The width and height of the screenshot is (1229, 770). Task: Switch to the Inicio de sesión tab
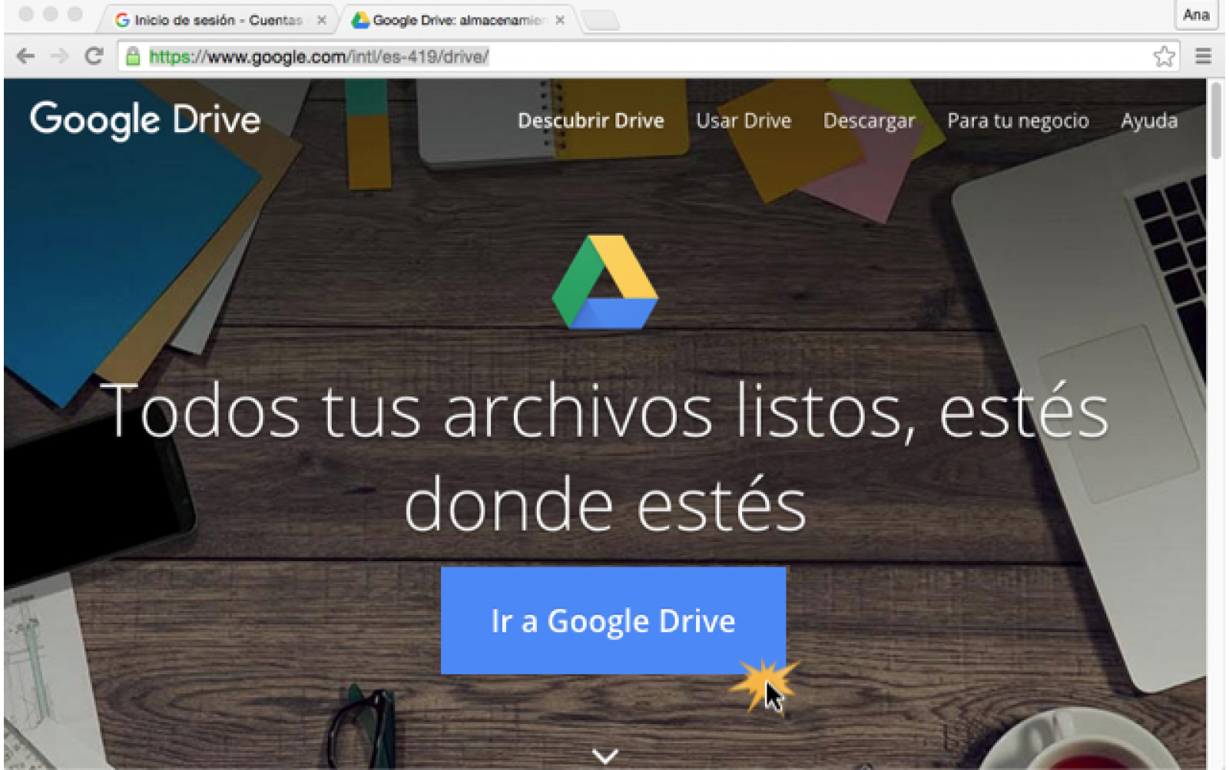point(217,20)
